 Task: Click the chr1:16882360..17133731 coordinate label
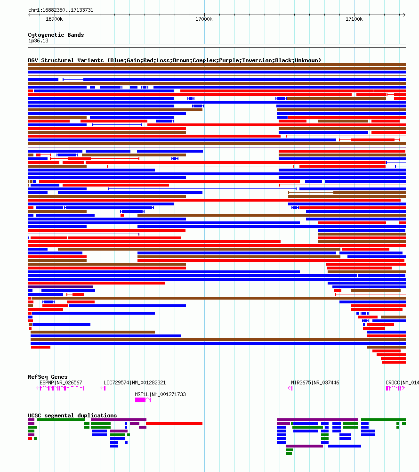[x=61, y=10]
